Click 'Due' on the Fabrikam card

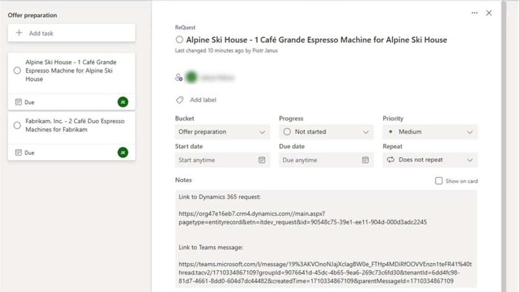(30, 152)
